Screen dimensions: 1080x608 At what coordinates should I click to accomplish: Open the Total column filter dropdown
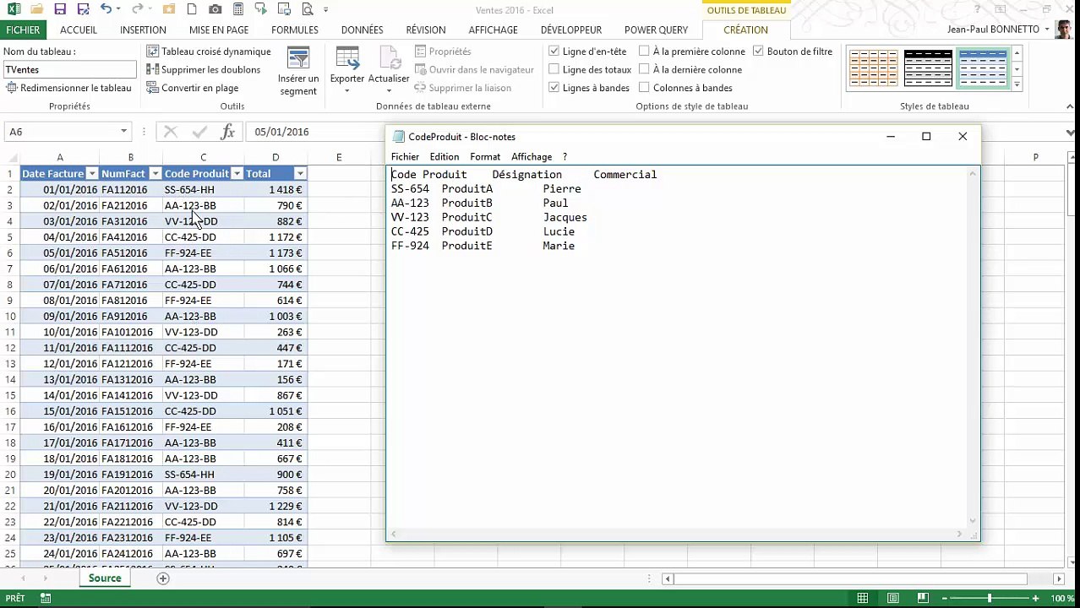tap(300, 174)
